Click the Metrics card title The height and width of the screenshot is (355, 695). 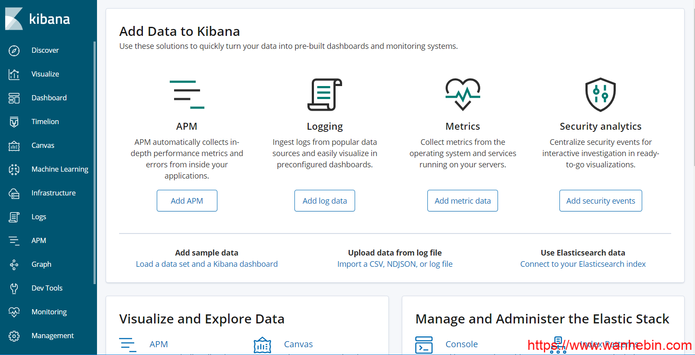tap(462, 126)
